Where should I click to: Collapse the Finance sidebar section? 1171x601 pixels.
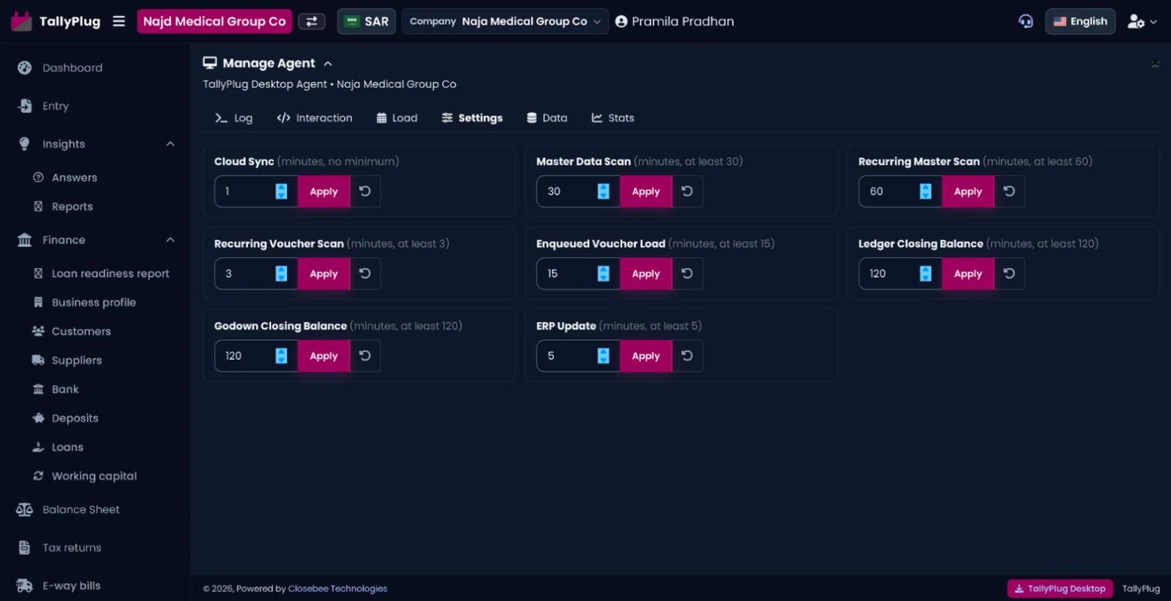[170, 240]
